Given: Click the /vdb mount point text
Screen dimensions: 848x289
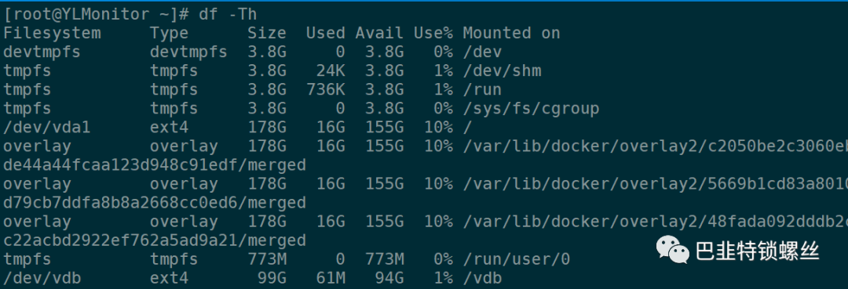Looking at the screenshot, I should point(482,278).
